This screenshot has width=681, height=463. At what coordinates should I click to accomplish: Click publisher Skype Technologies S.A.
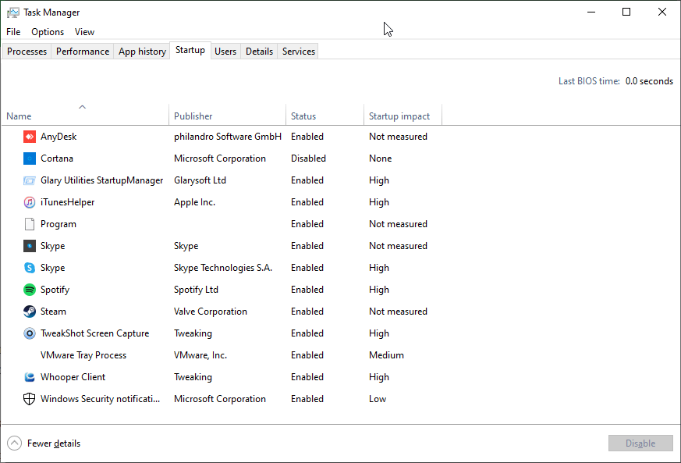coord(223,268)
